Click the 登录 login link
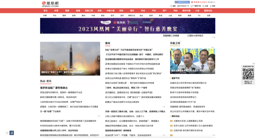This screenshot has width=255, height=138. tap(212, 6)
